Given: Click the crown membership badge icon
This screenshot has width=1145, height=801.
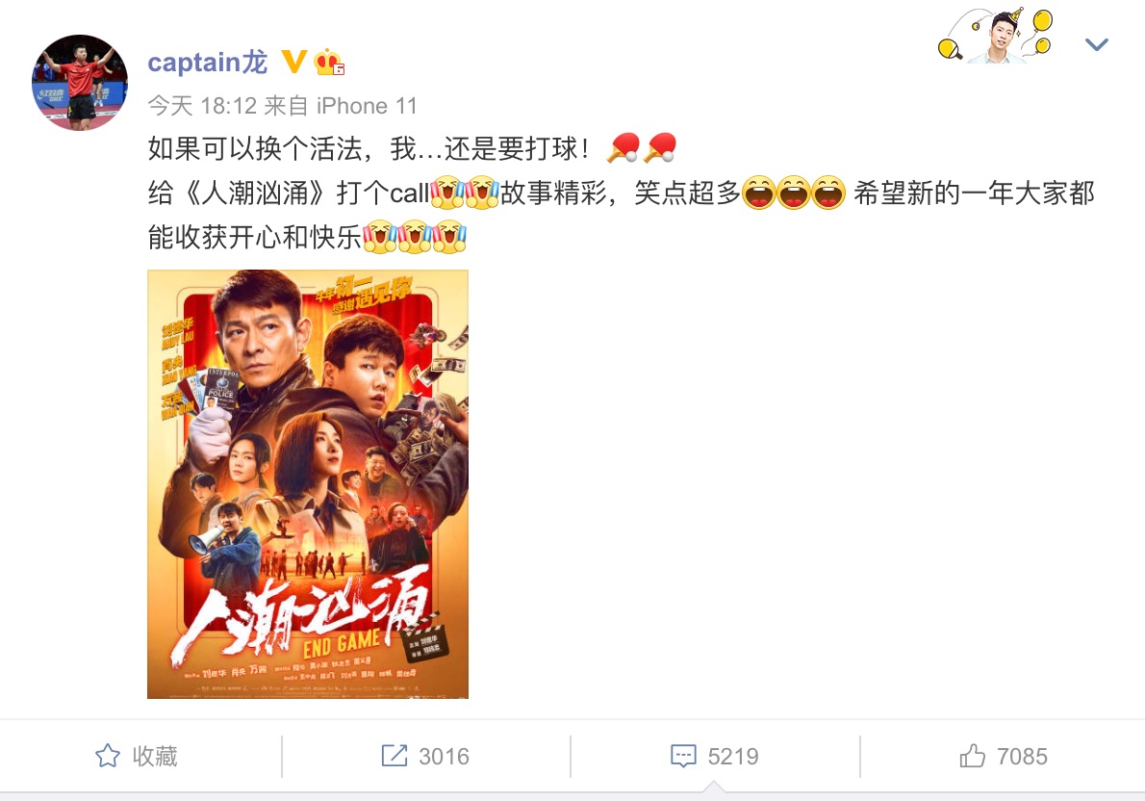Looking at the screenshot, I should [329, 63].
